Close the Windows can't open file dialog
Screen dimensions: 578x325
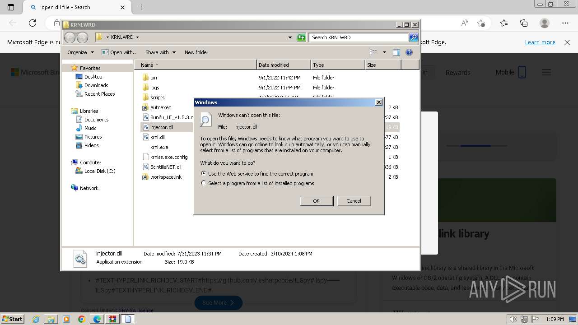click(379, 102)
